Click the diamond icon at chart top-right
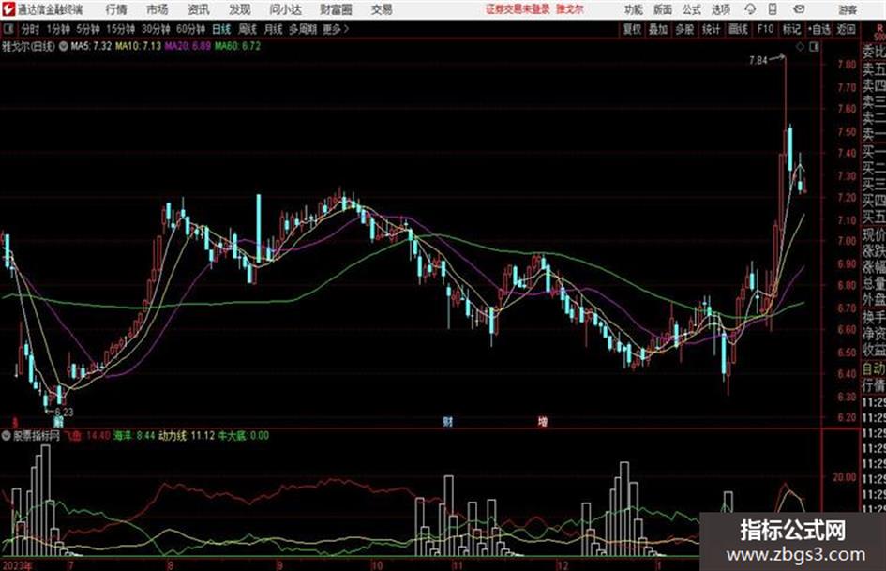The width and height of the screenshot is (886, 571). coord(800,47)
